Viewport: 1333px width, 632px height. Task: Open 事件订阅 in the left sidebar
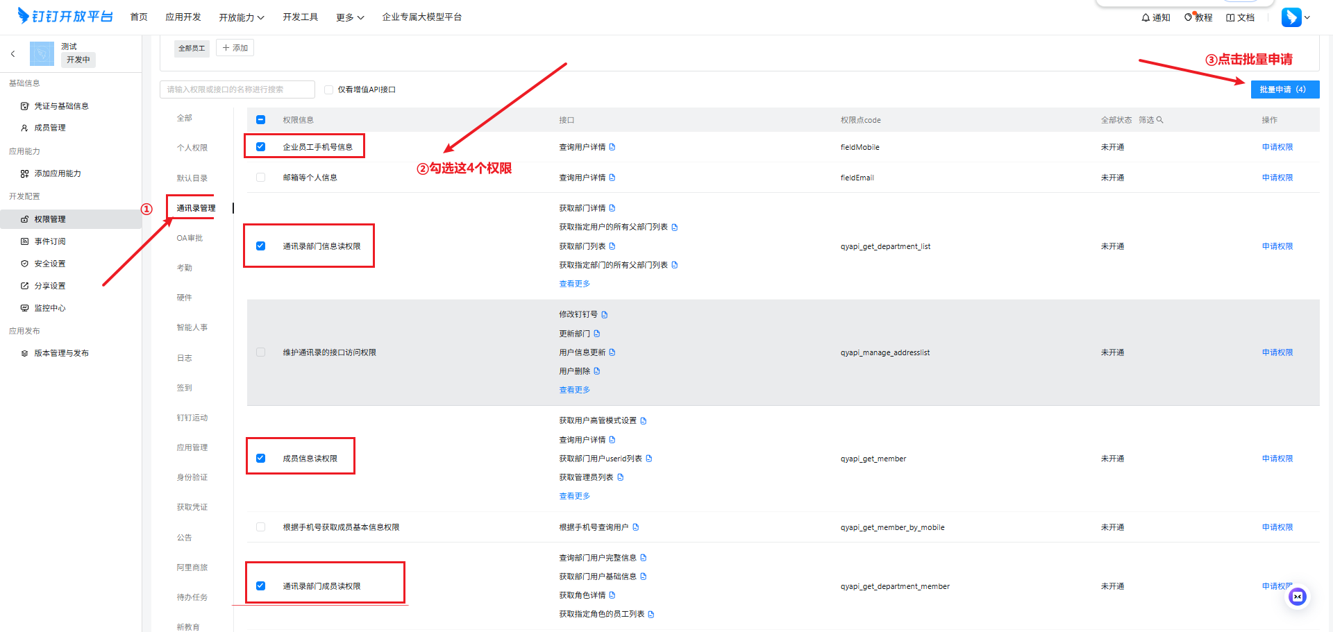50,241
